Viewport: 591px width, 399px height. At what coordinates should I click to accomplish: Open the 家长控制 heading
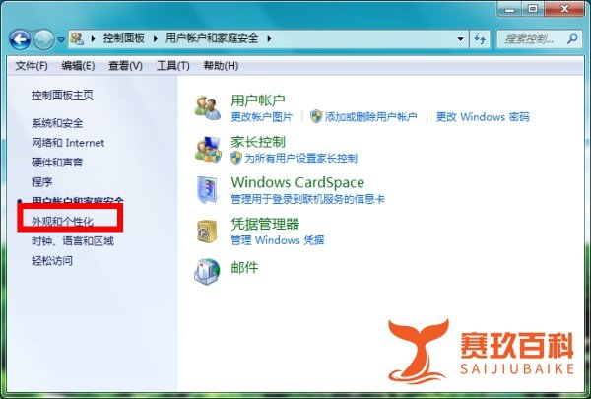258,142
